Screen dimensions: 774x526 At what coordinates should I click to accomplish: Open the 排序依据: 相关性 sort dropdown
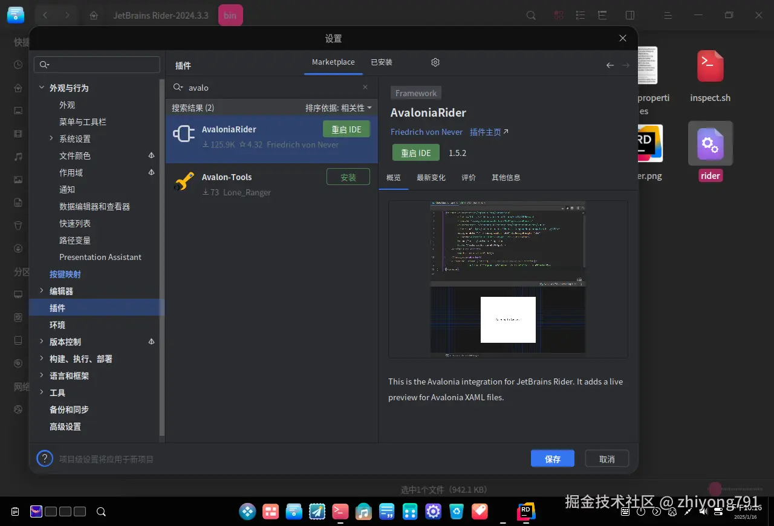click(338, 108)
